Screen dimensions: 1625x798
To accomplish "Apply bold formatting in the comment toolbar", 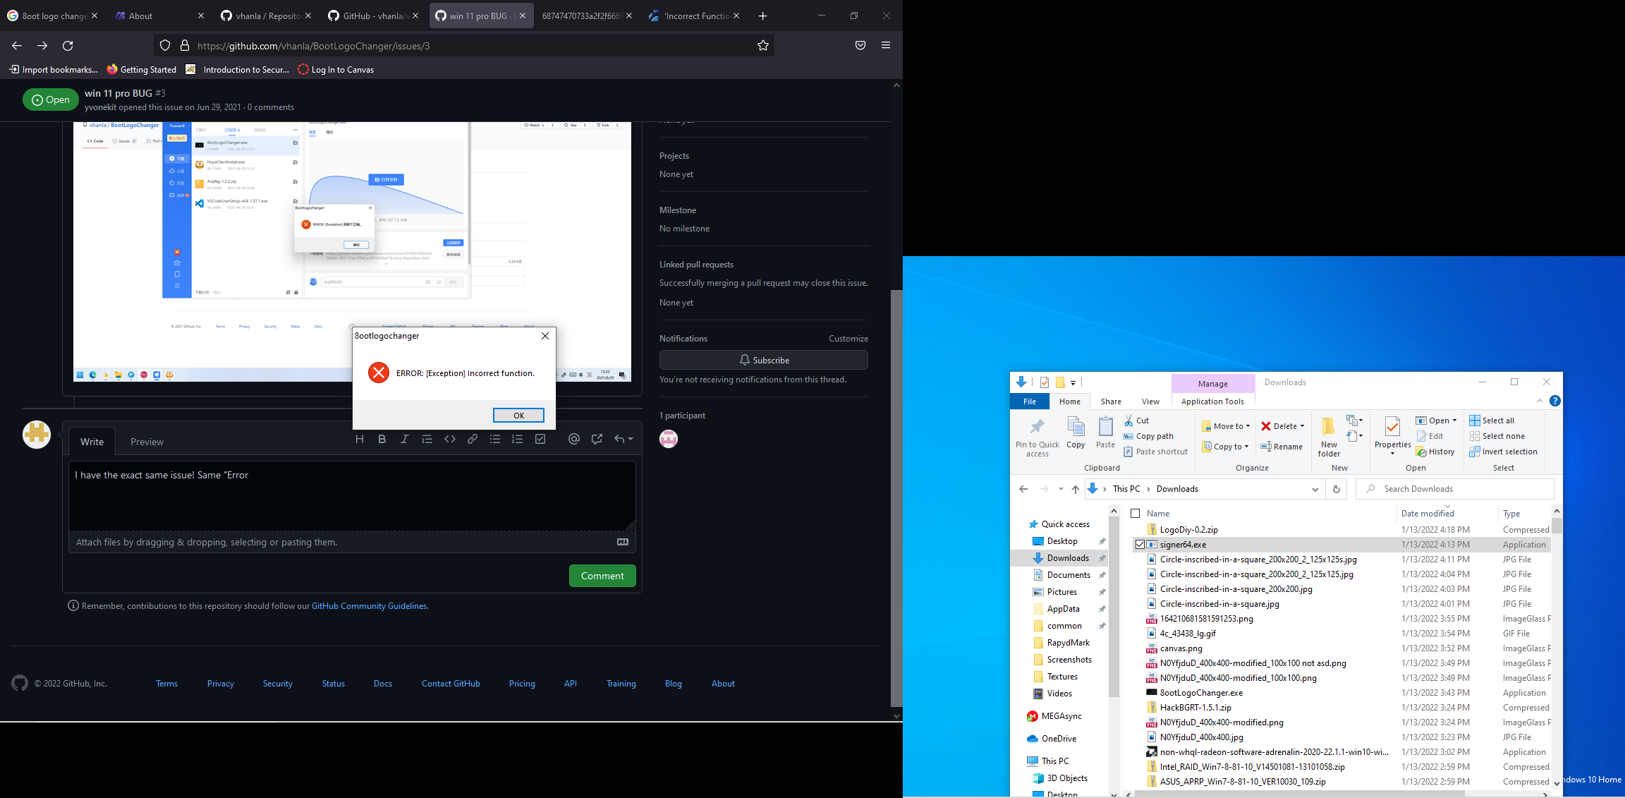I will pyautogui.click(x=382, y=438).
